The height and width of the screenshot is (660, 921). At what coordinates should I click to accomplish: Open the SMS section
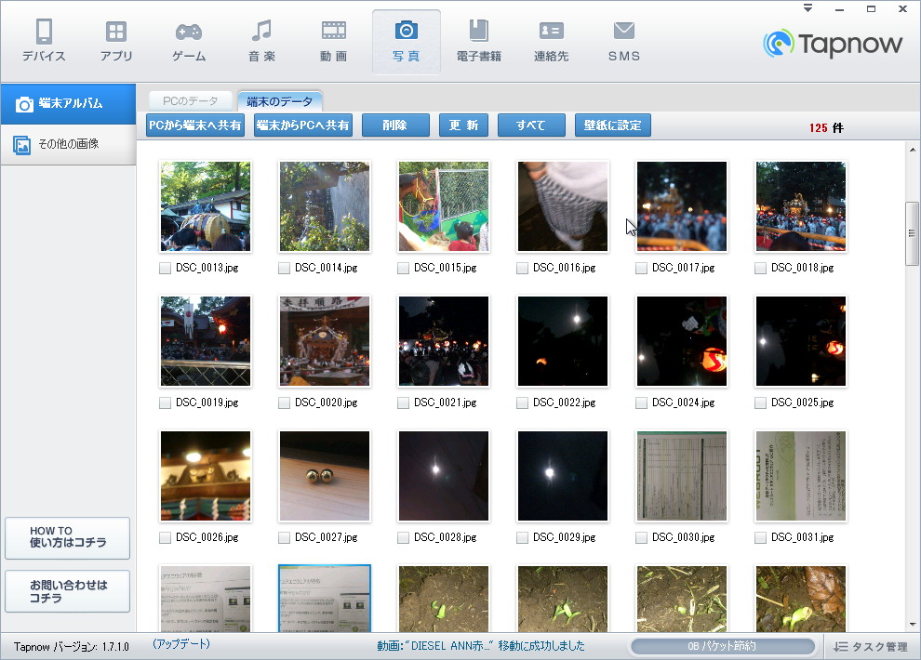point(624,41)
